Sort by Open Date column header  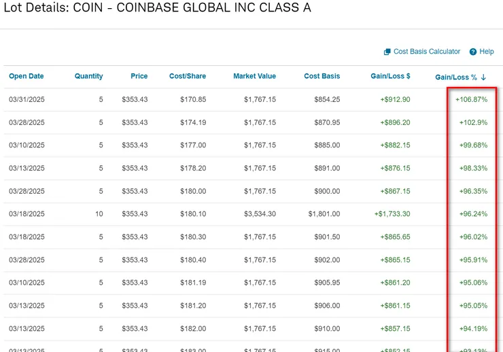[27, 76]
